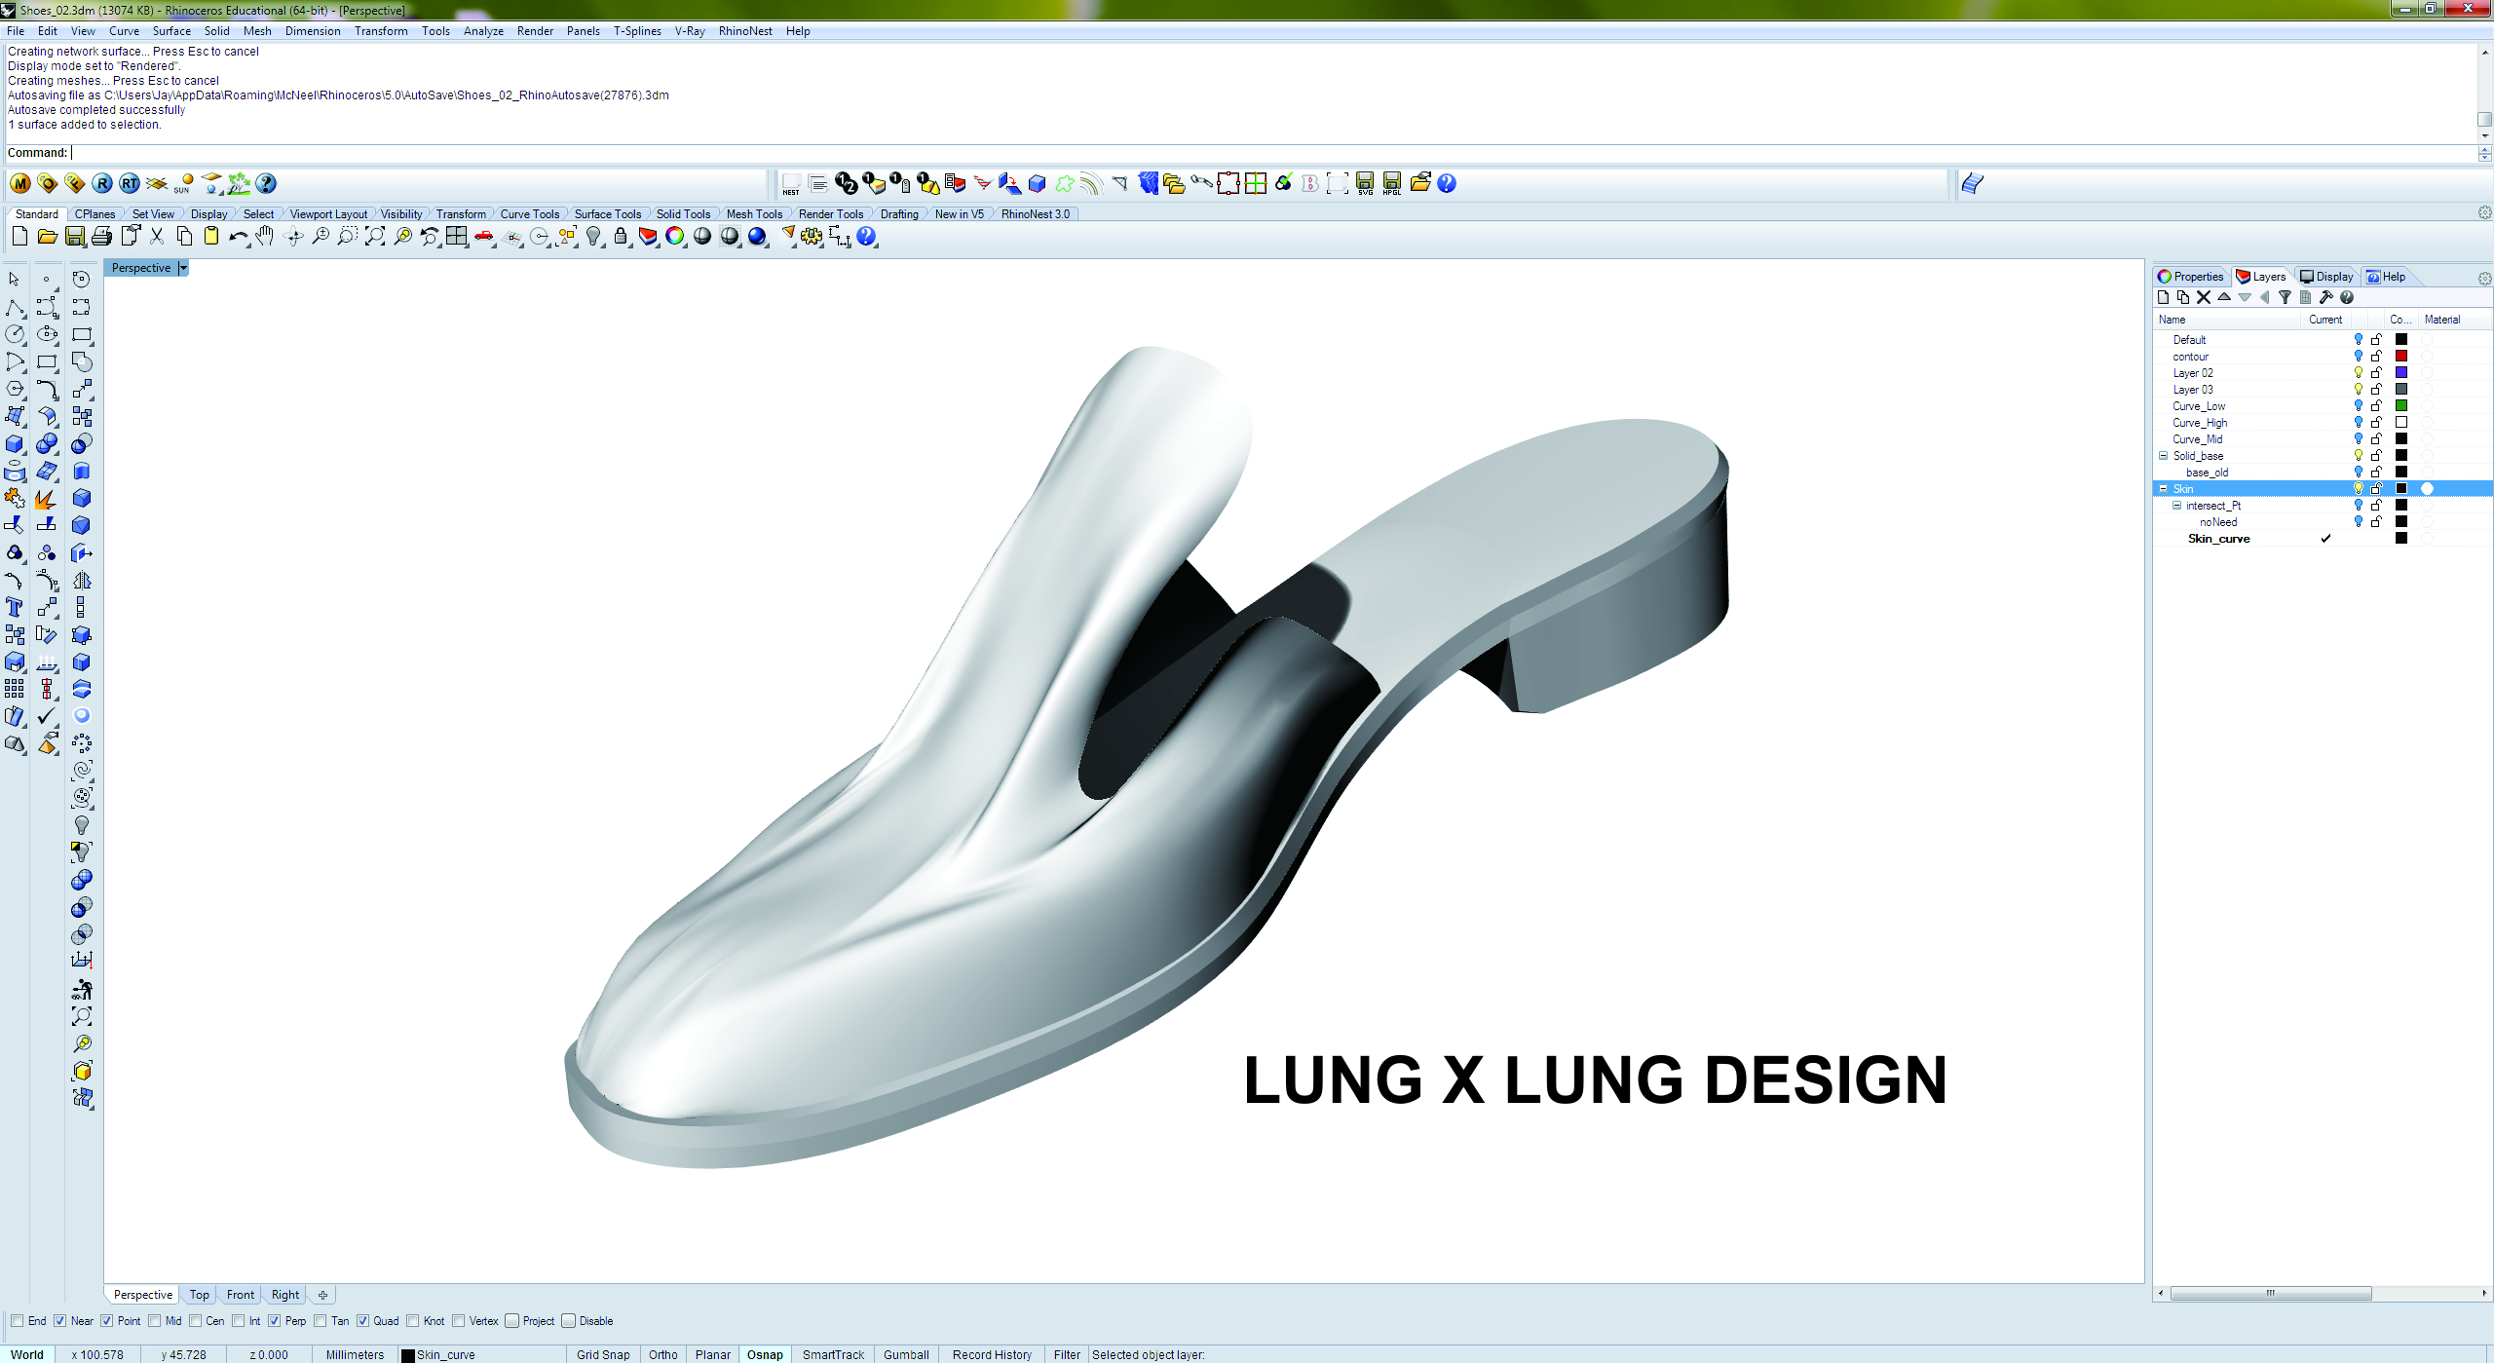
Task: Click the Zoom Extents icon
Action: coord(375,236)
